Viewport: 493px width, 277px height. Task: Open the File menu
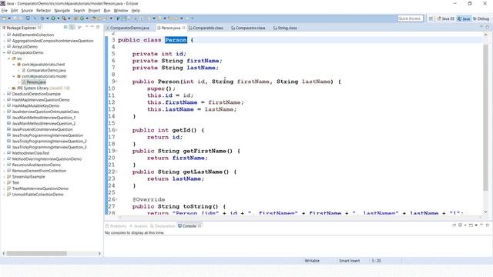coord(5,10)
